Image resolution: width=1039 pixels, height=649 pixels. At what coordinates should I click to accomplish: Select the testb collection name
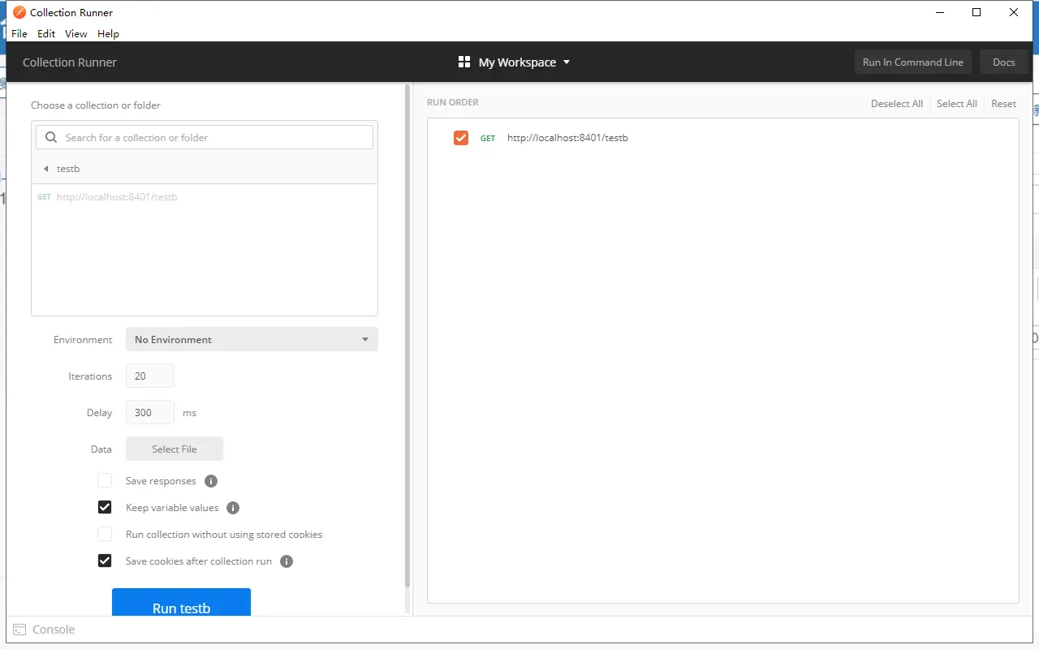point(68,169)
